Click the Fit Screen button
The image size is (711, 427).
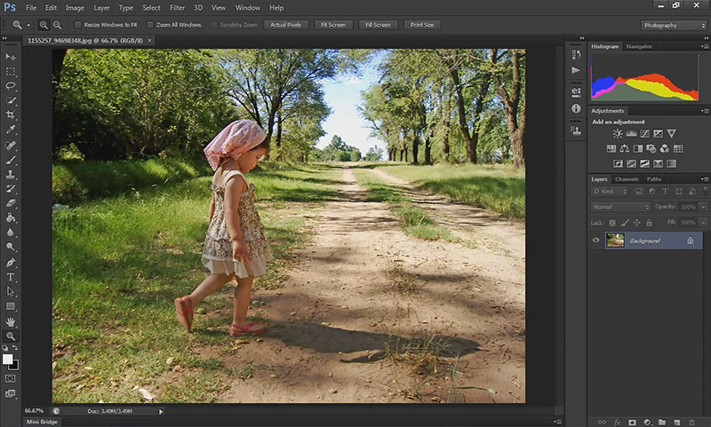click(333, 25)
